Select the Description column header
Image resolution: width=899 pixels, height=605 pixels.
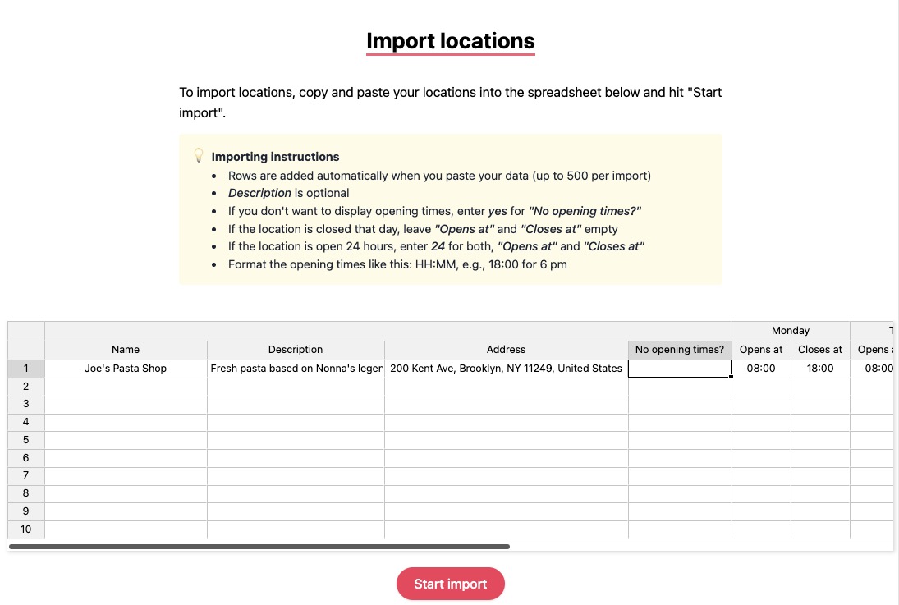(296, 349)
